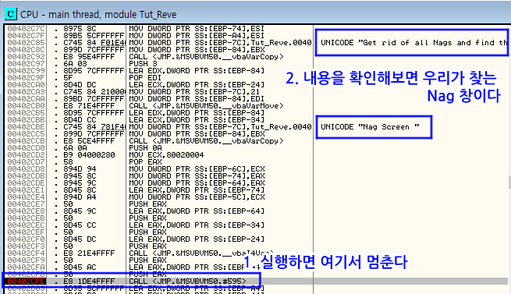Select the POP EAX instruction
This screenshot has height=294, width=511.
pyautogui.click(x=145, y=162)
